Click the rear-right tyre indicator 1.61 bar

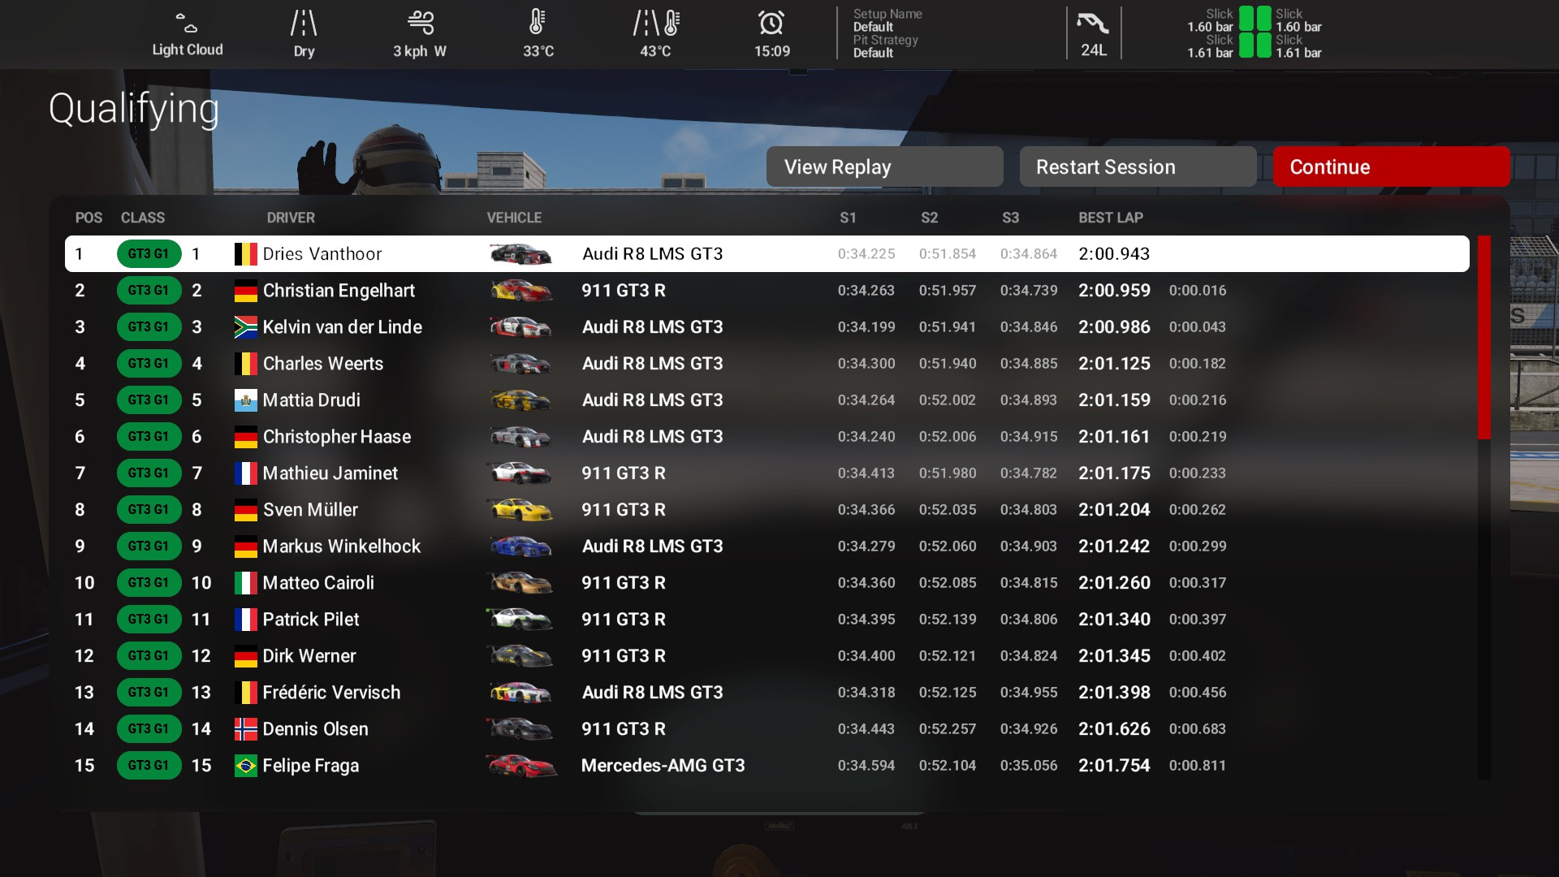pyautogui.click(x=1264, y=45)
